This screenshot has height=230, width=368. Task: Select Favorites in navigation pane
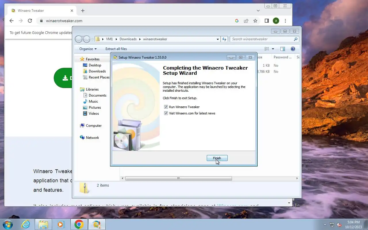click(92, 59)
